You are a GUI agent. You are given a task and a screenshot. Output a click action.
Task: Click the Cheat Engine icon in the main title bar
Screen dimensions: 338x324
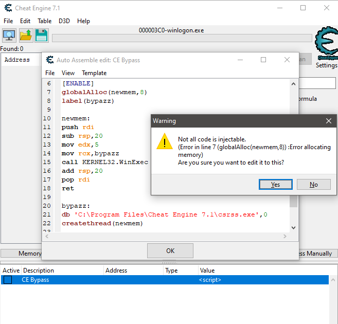pyautogui.click(x=8, y=8)
